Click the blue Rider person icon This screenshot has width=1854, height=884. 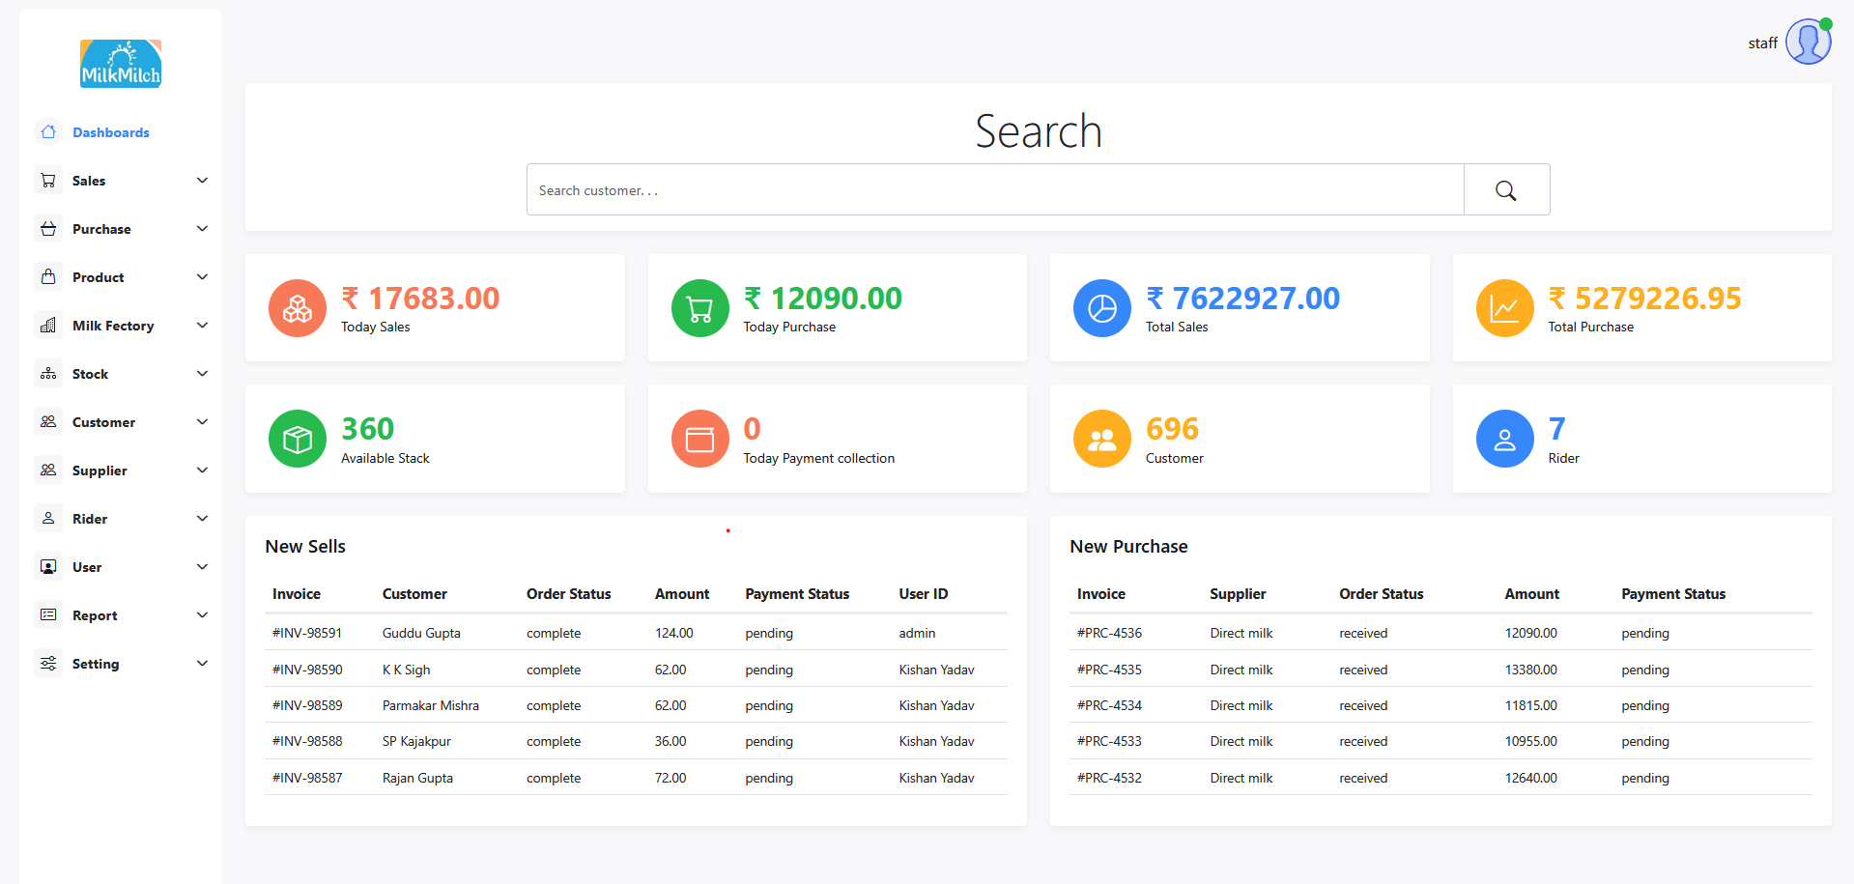point(1504,439)
